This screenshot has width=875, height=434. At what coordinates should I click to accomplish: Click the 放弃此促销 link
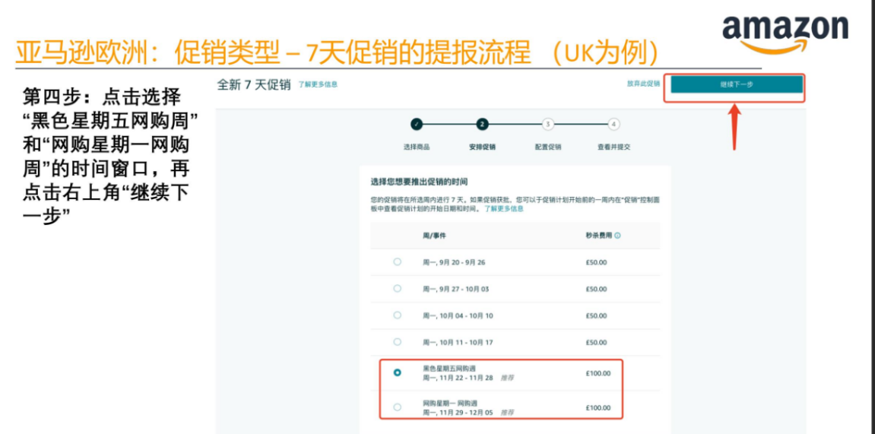click(x=643, y=84)
